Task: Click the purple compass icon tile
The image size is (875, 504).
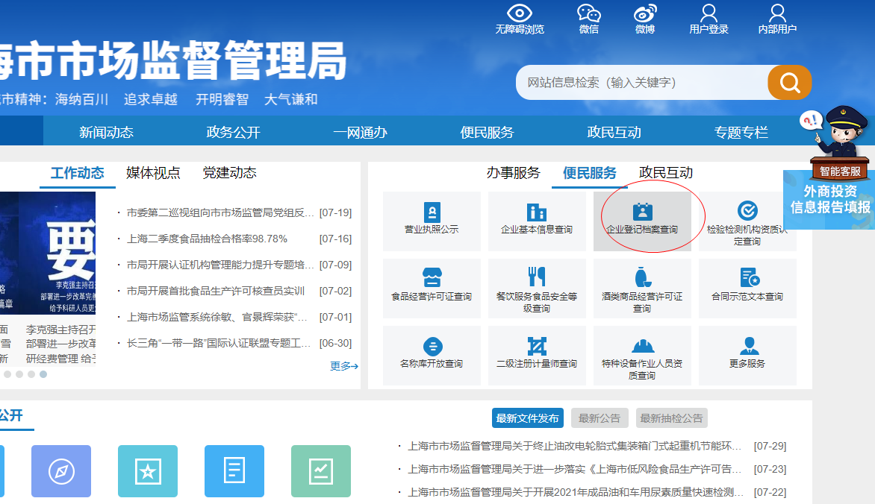Action: (x=60, y=471)
